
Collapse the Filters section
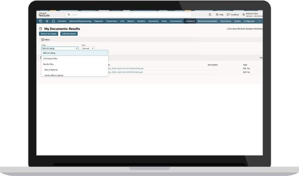pyautogui.click(x=43, y=40)
